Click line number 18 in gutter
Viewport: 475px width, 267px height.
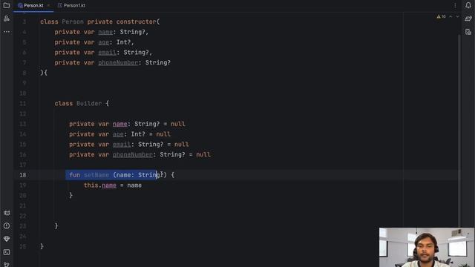pyautogui.click(x=23, y=175)
